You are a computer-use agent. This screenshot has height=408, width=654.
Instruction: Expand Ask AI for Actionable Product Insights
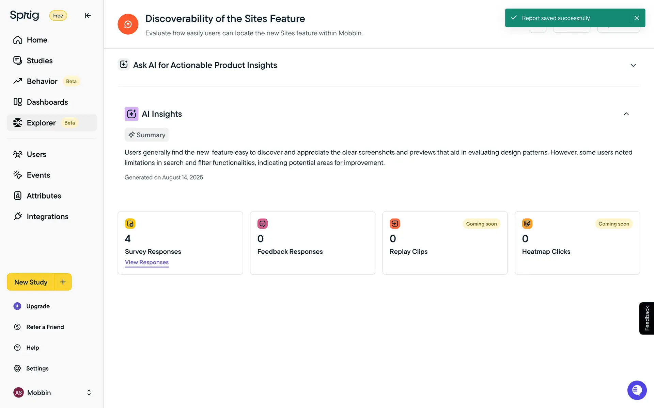[x=633, y=65]
